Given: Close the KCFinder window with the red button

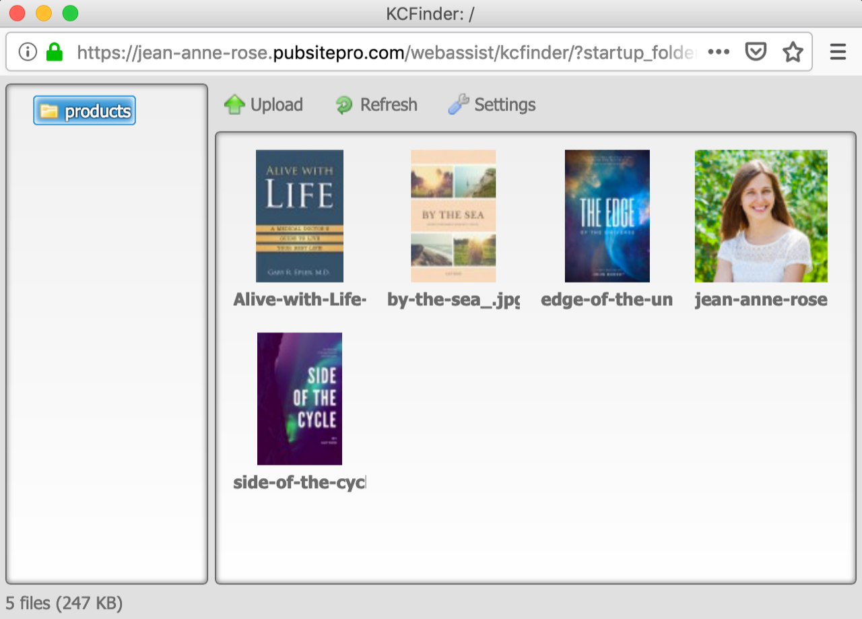Looking at the screenshot, I should coord(17,13).
